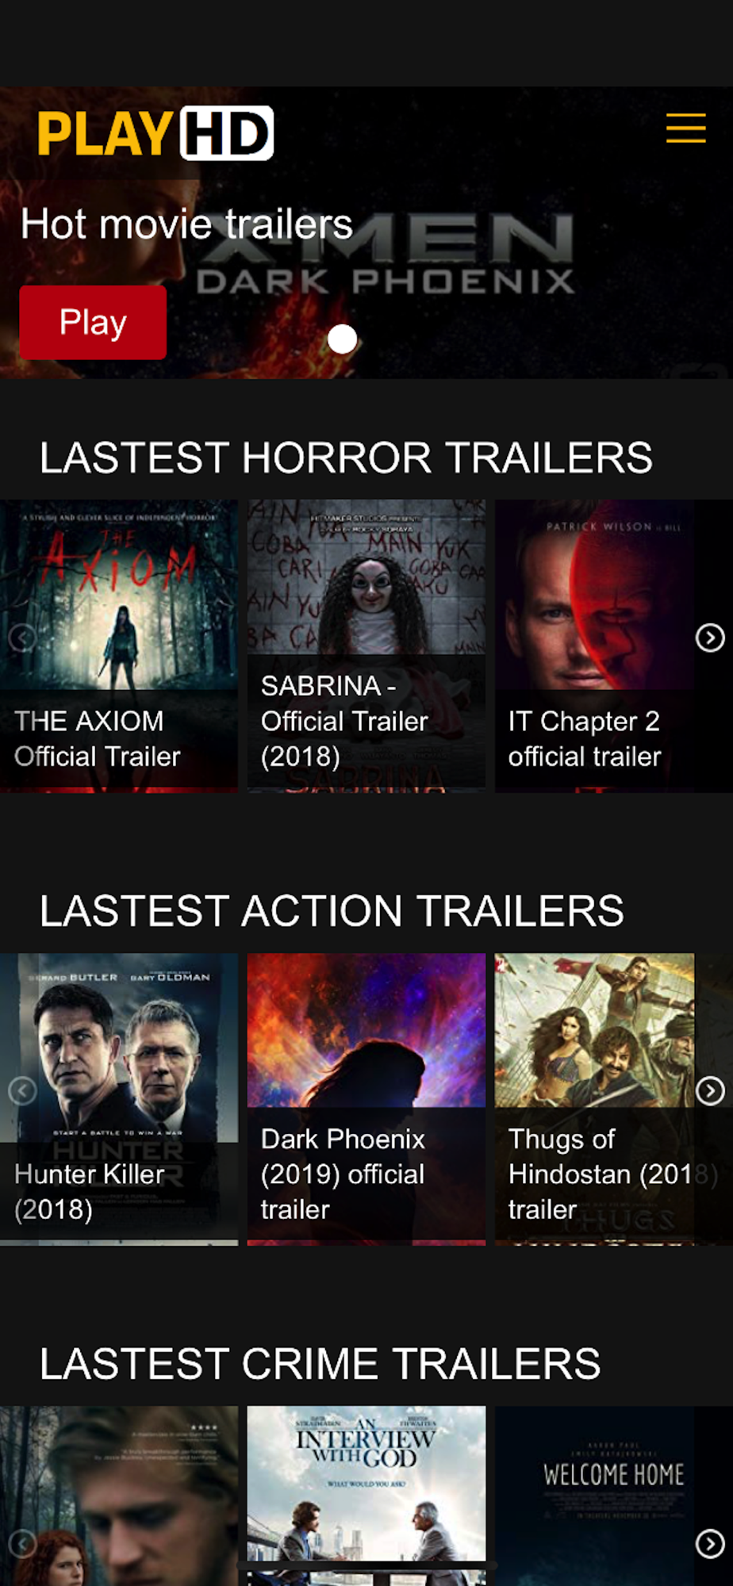This screenshot has height=1586, width=733.
Task: Show next crime trailers with right arrow
Action: pos(710,1543)
